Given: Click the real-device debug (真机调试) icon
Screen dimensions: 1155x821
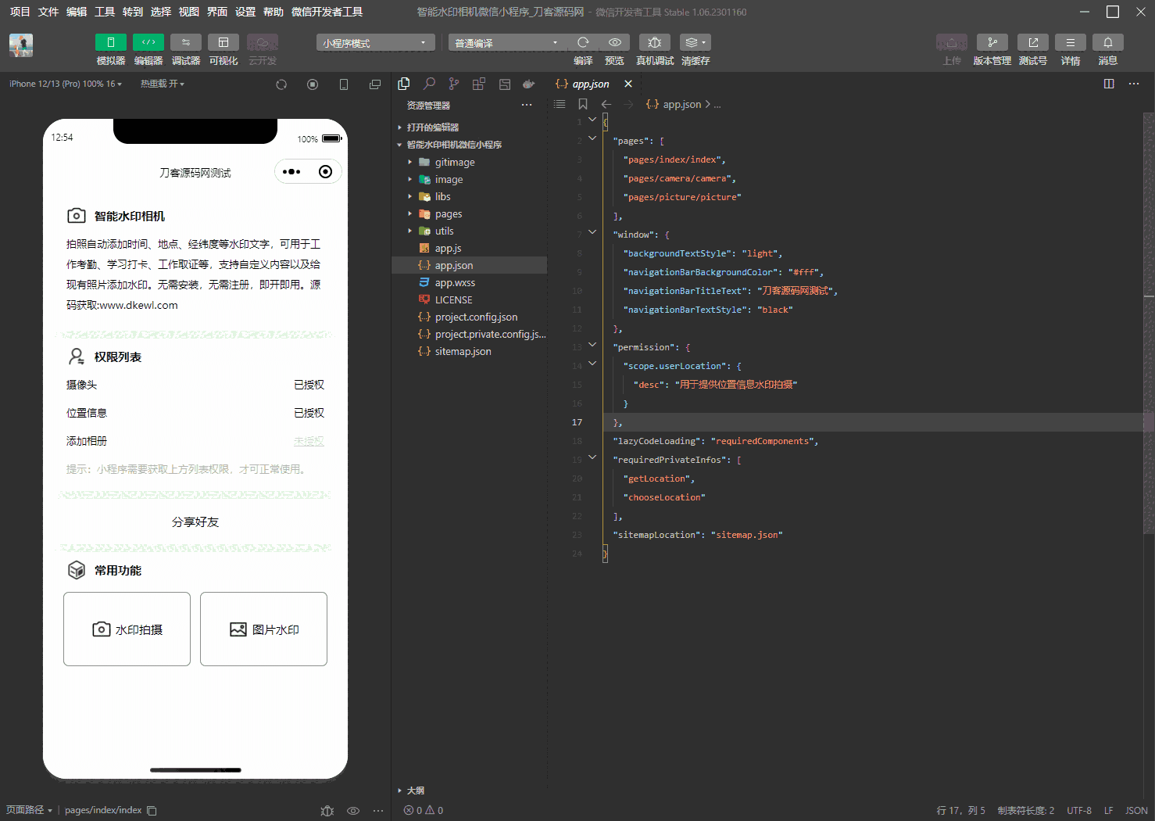Looking at the screenshot, I should pyautogui.click(x=654, y=42).
